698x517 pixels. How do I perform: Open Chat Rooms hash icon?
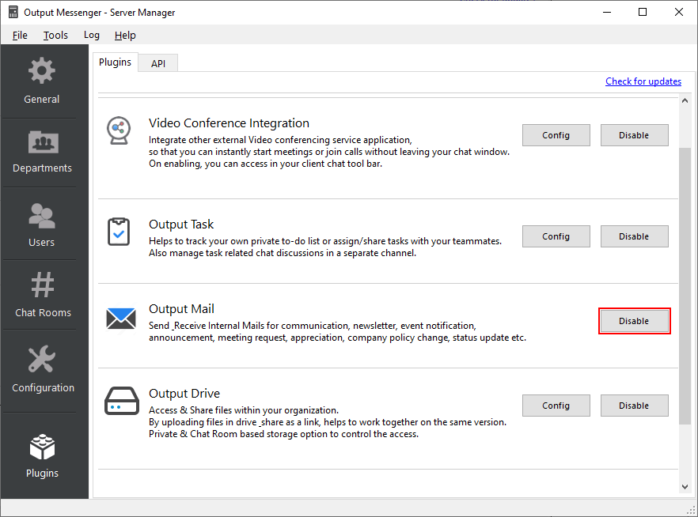pos(43,285)
